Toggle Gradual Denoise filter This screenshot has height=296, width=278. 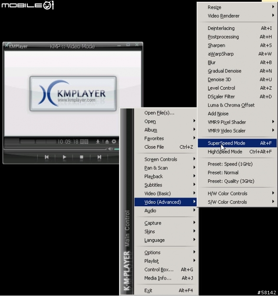pyautogui.click(x=237, y=71)
